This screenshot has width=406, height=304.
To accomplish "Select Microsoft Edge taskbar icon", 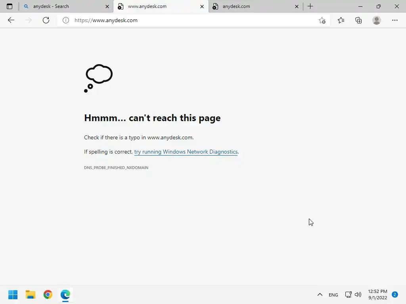I will (x=65, y=294).
